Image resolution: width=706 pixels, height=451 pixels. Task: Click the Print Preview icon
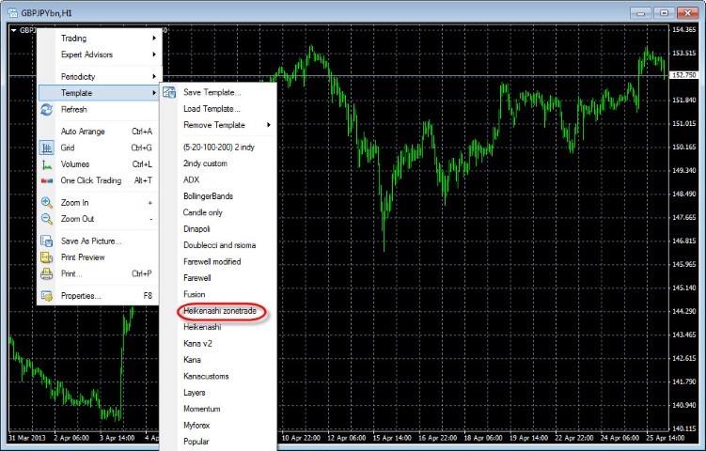coord(46,257)
